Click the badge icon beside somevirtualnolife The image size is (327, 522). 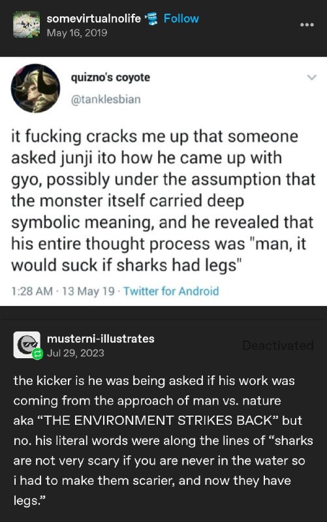[x=152, y=19]
